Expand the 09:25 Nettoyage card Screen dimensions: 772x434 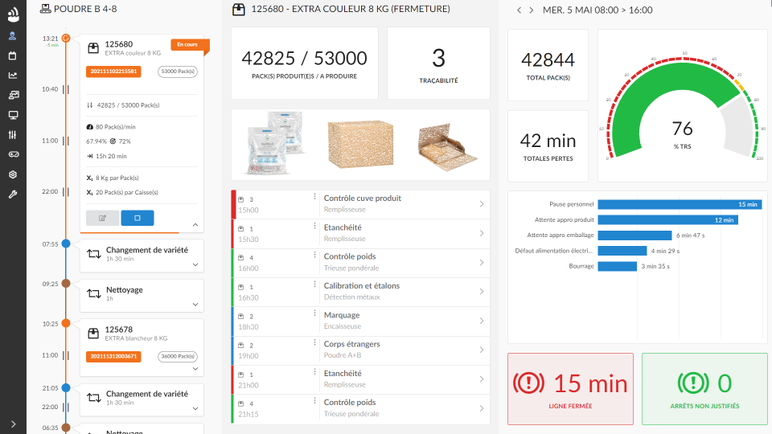point(195,305)
